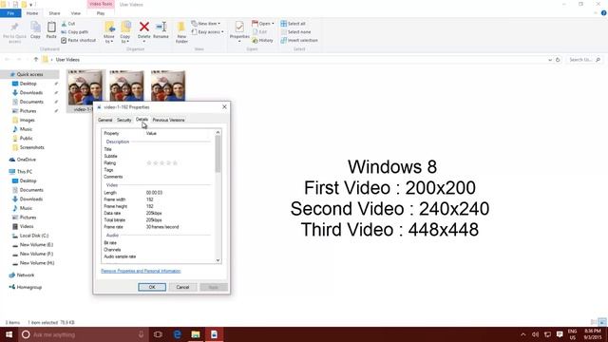
Task: Open the File menu
Action: coord(10,13)
